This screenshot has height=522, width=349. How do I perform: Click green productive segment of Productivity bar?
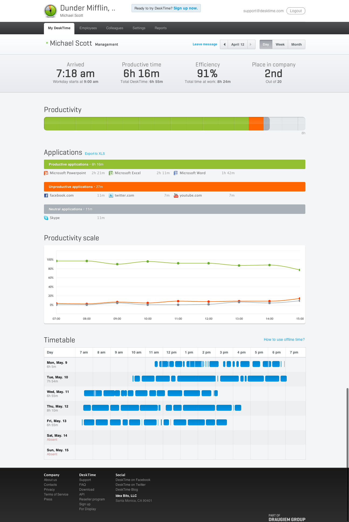pos(146,124)
